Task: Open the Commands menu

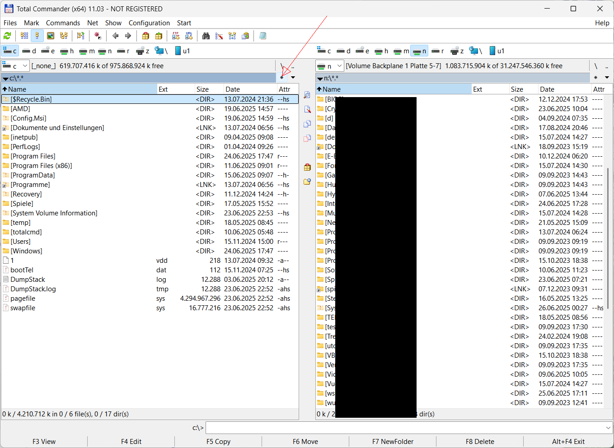Action: coord(63,23)
